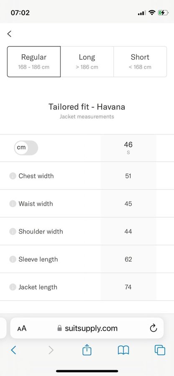Viewport: 174px width, 376px height.
Task: Tap the Jacket length label
Action: (x=38, y=287)
